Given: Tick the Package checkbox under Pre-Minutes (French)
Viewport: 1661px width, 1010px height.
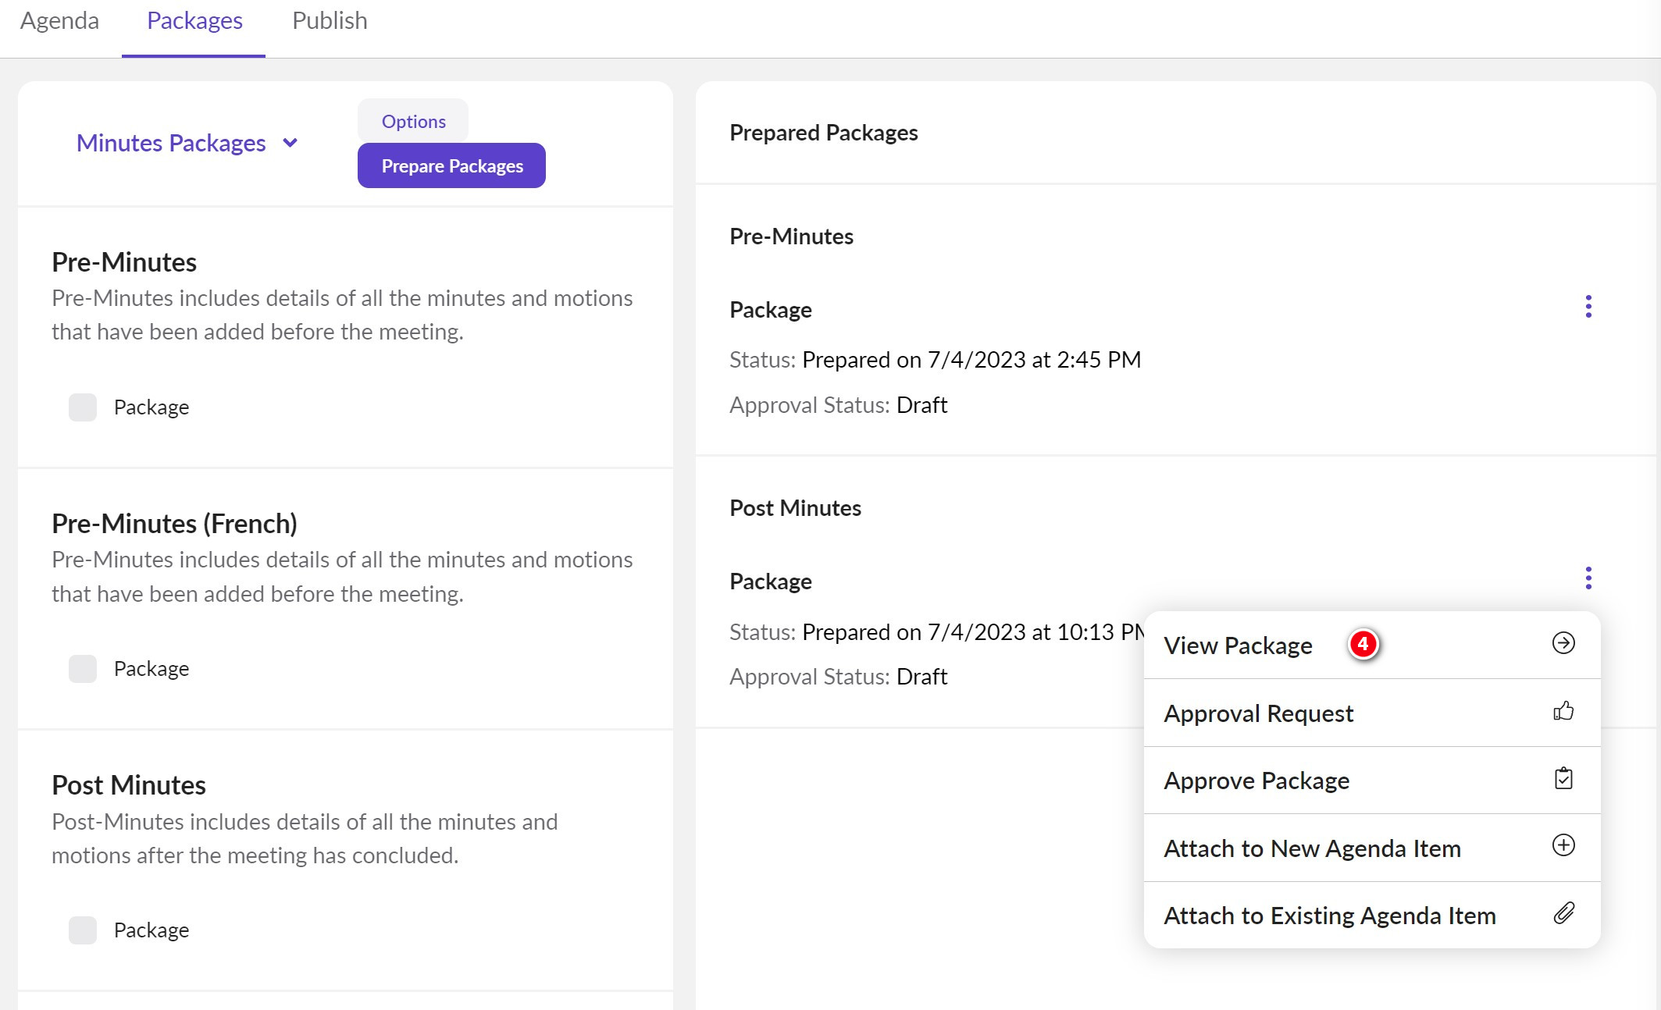Looking at the screenshot, I should point(83,669).
